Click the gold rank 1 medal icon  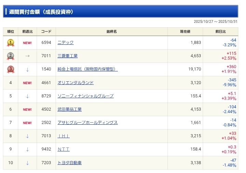click(x=11, y=43)
